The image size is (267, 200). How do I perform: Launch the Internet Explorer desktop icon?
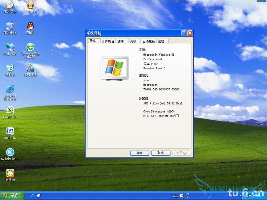coord(10,93)
